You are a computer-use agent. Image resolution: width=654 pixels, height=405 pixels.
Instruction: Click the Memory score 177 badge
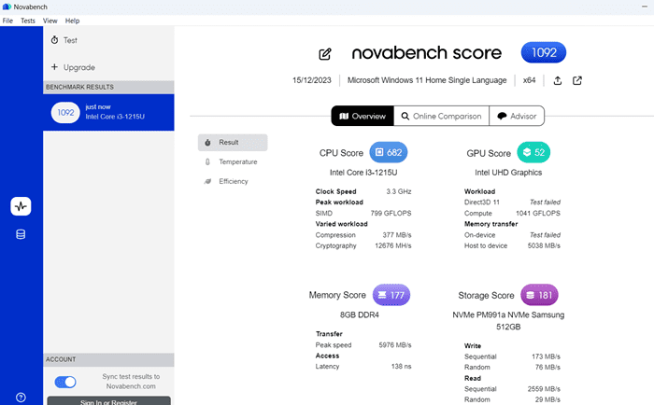click(391, 295)
